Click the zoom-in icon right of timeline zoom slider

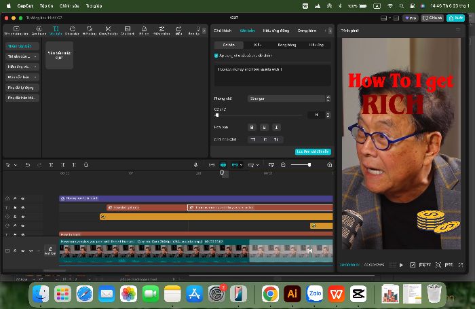(x=330, y=165)
